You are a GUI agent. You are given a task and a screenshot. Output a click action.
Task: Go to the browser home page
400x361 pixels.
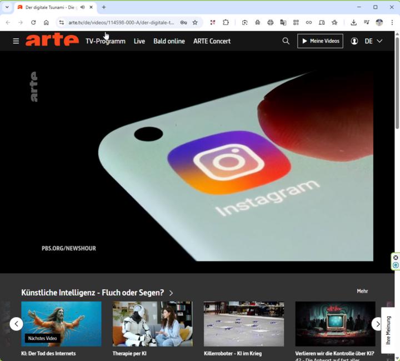click(46, 22)
